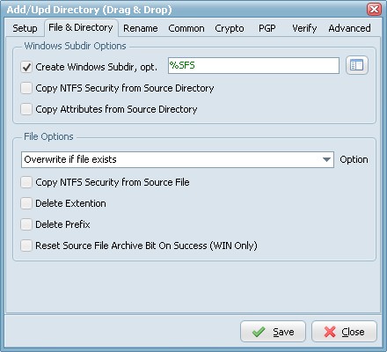Viewport: 387px width, 352px height.
Task: Switch to the Verify tab
Action: (304, 28)
